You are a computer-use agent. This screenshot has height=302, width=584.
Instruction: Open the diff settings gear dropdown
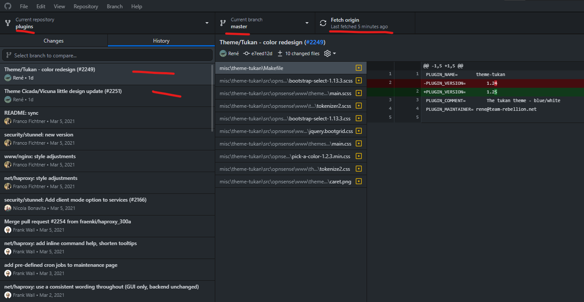pyautogui.click(x=330, y=53)
